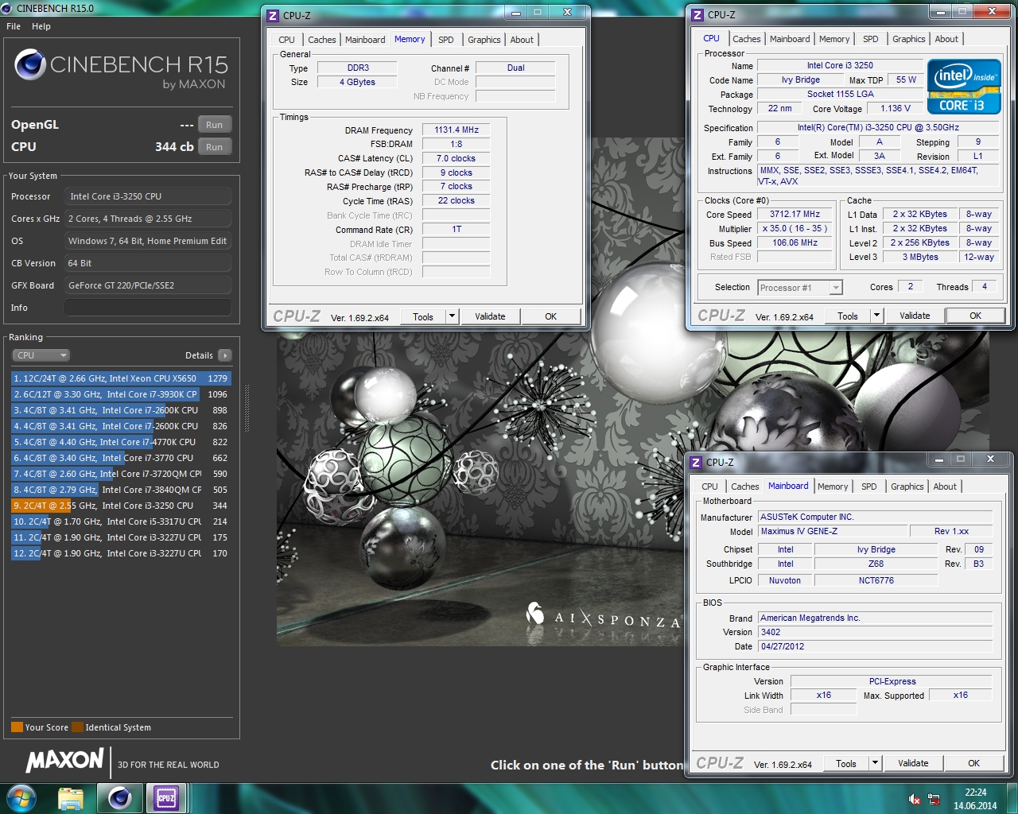Click the Z icon of the Memory CPU-Z window
1018x814 pixels.
(x=273, y=14)
